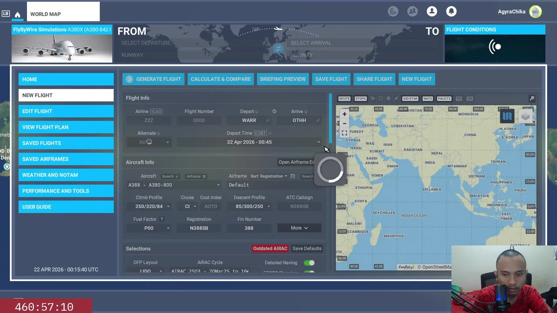557x313 pixels.
Task: Click the SHARE FLIGHT button
Action: click(x=374, y=79)
